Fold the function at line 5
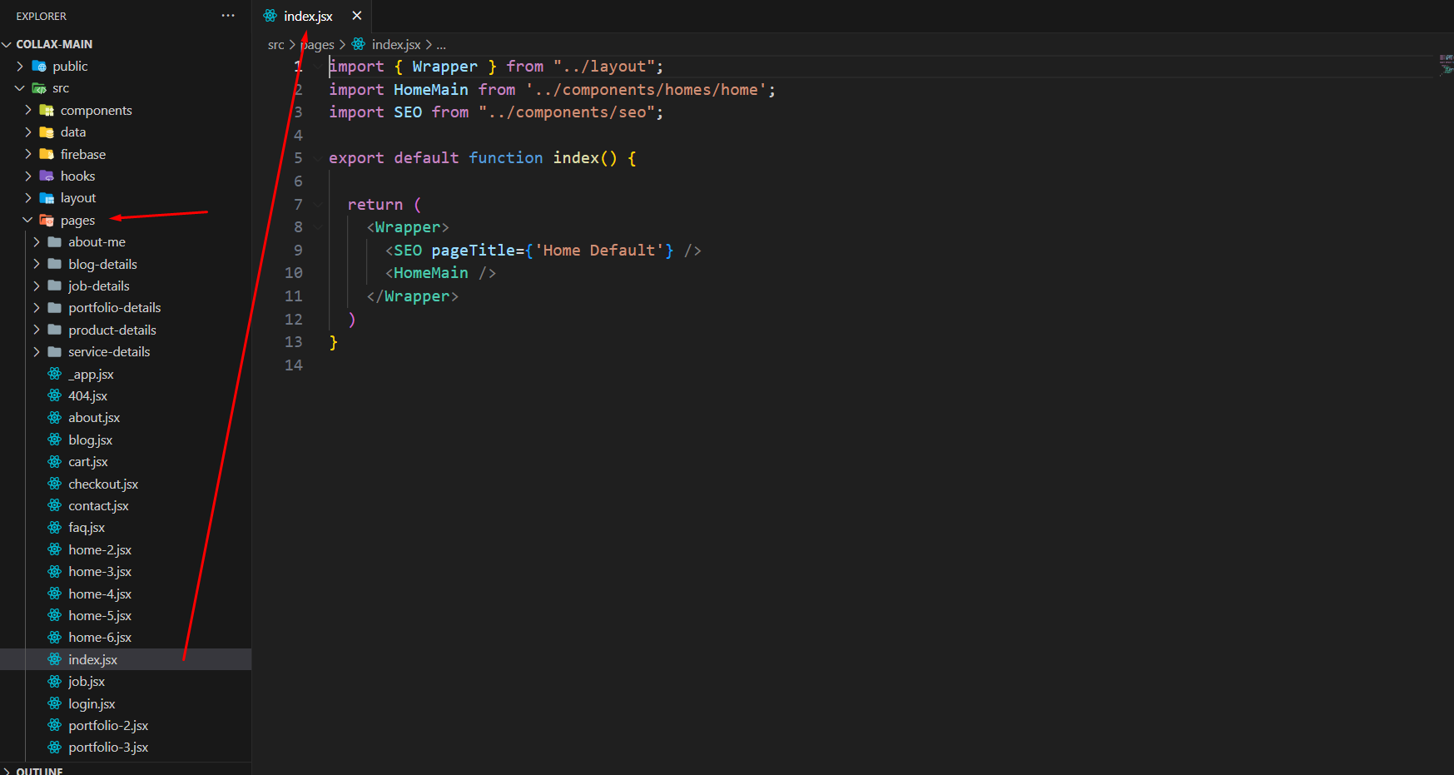This screenshot has height=775, width=1454. pos(317,158)
